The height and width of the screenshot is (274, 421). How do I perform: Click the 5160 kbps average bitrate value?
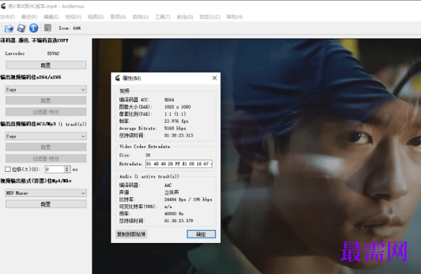(175, 128)
